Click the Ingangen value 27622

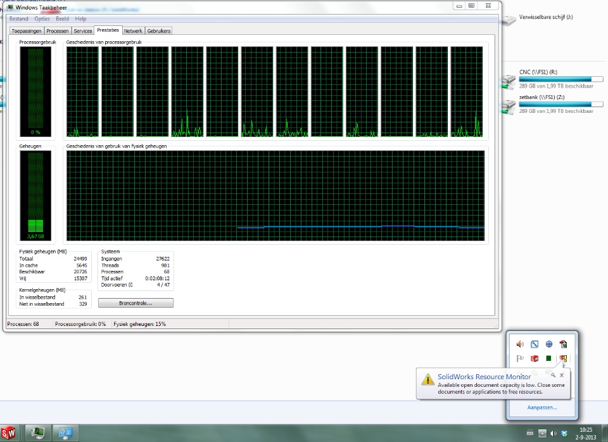coord(163,259)
